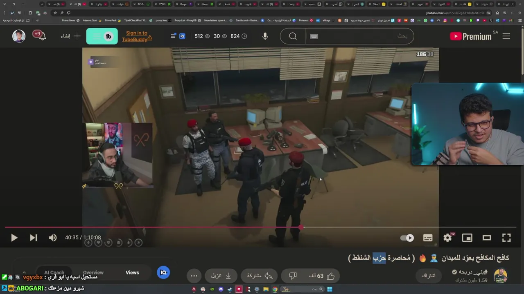Screen dimensions: 524x294
Task: Open browser three-dot menu
Action: (x=5, y=13)
